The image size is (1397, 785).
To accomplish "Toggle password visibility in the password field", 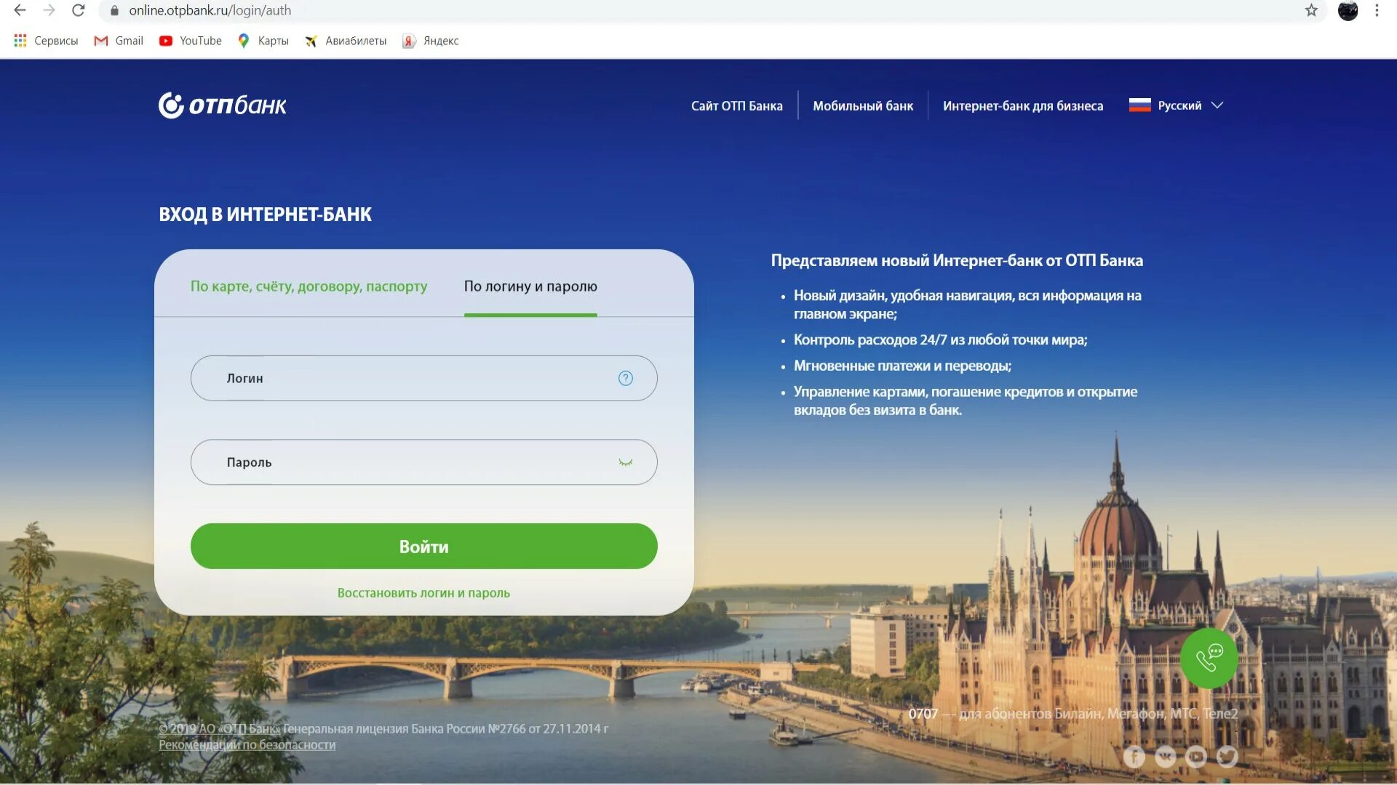I will click(624, 462).
